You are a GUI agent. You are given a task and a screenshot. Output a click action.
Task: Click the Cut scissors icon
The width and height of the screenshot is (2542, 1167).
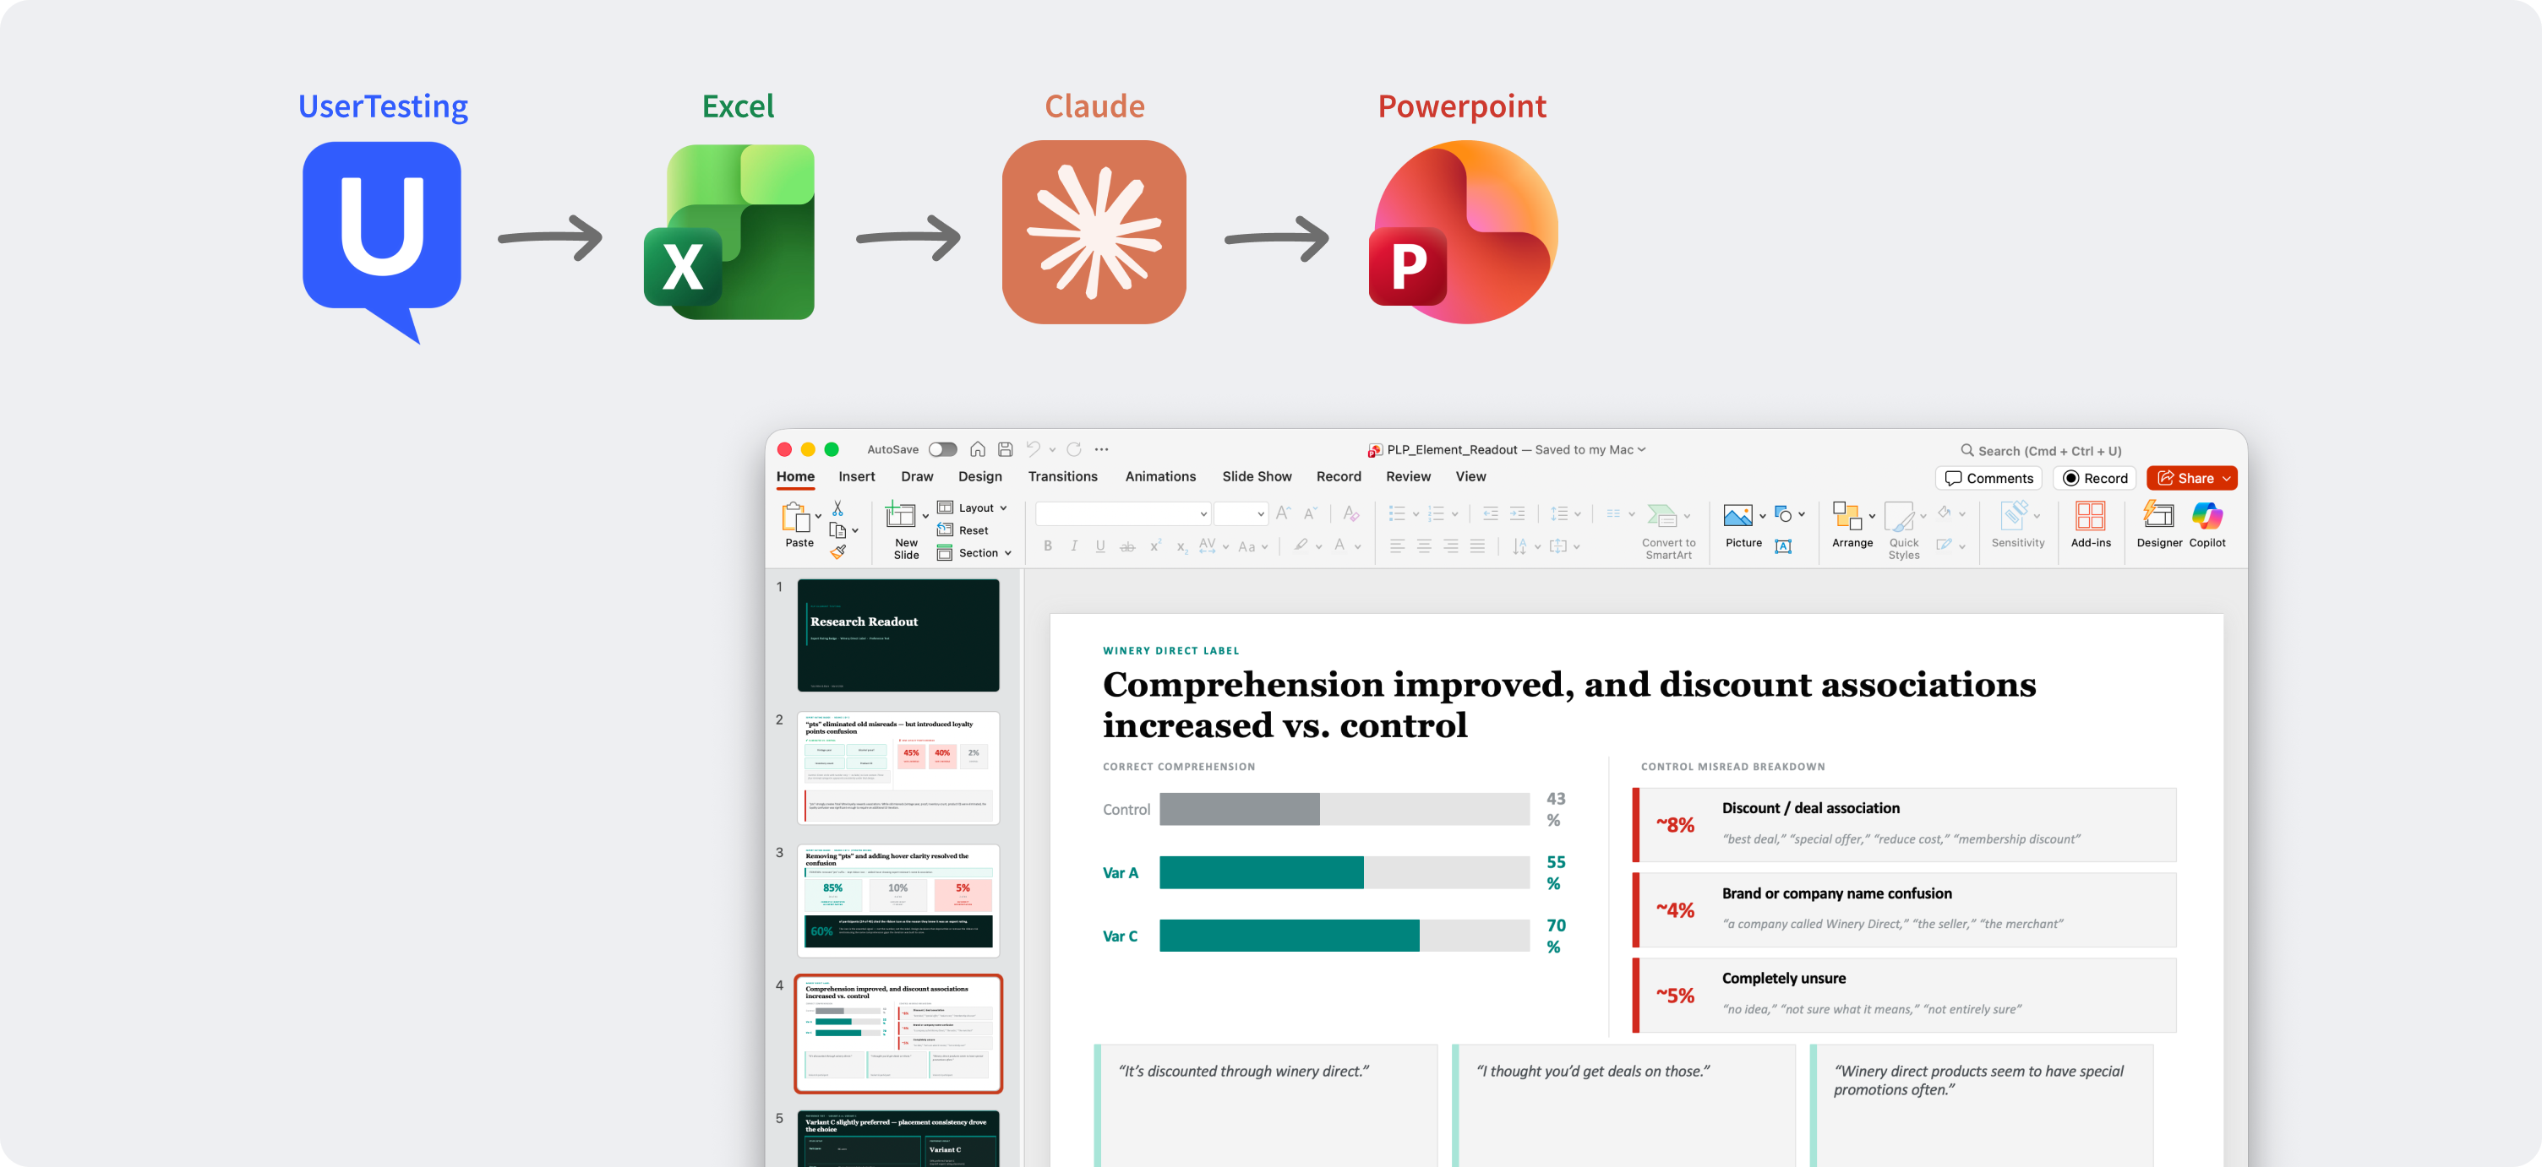pos(837,508)
